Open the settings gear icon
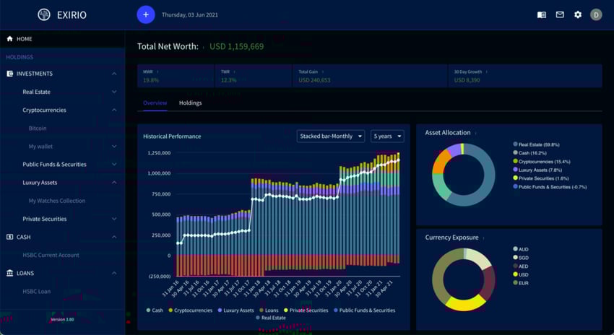This screenshot has height=335, width=614. tap(578, 14)
